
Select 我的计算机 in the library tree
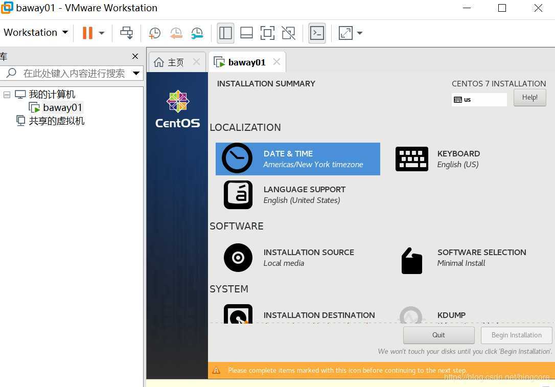tap(52, 95)
